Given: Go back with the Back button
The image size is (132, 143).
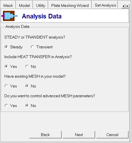Looking at the screenshot, I should point(46,135).
